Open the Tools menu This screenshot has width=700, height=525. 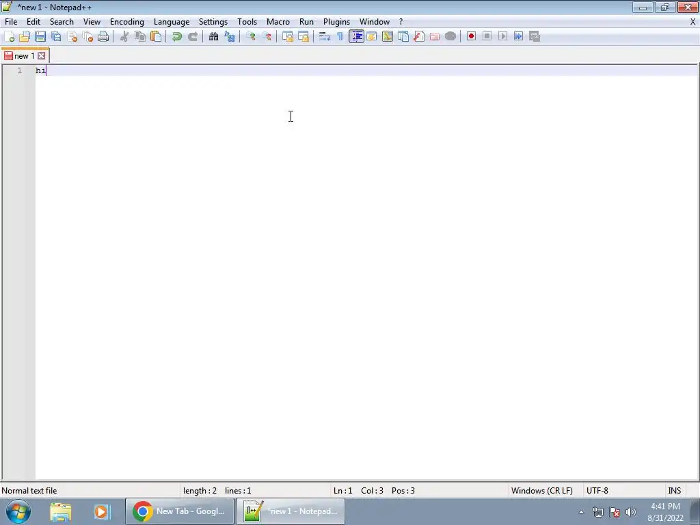(247, 22)
